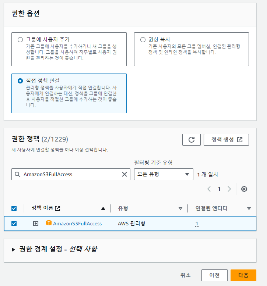The width and height of the screenshot is (267, 286).
Task: Select the 권한 복사 radio option
Action: point(143,40)
